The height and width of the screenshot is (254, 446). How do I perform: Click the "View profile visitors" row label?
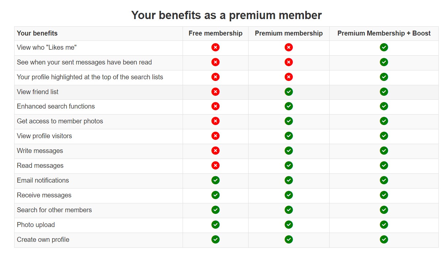[x=44, y=136]
